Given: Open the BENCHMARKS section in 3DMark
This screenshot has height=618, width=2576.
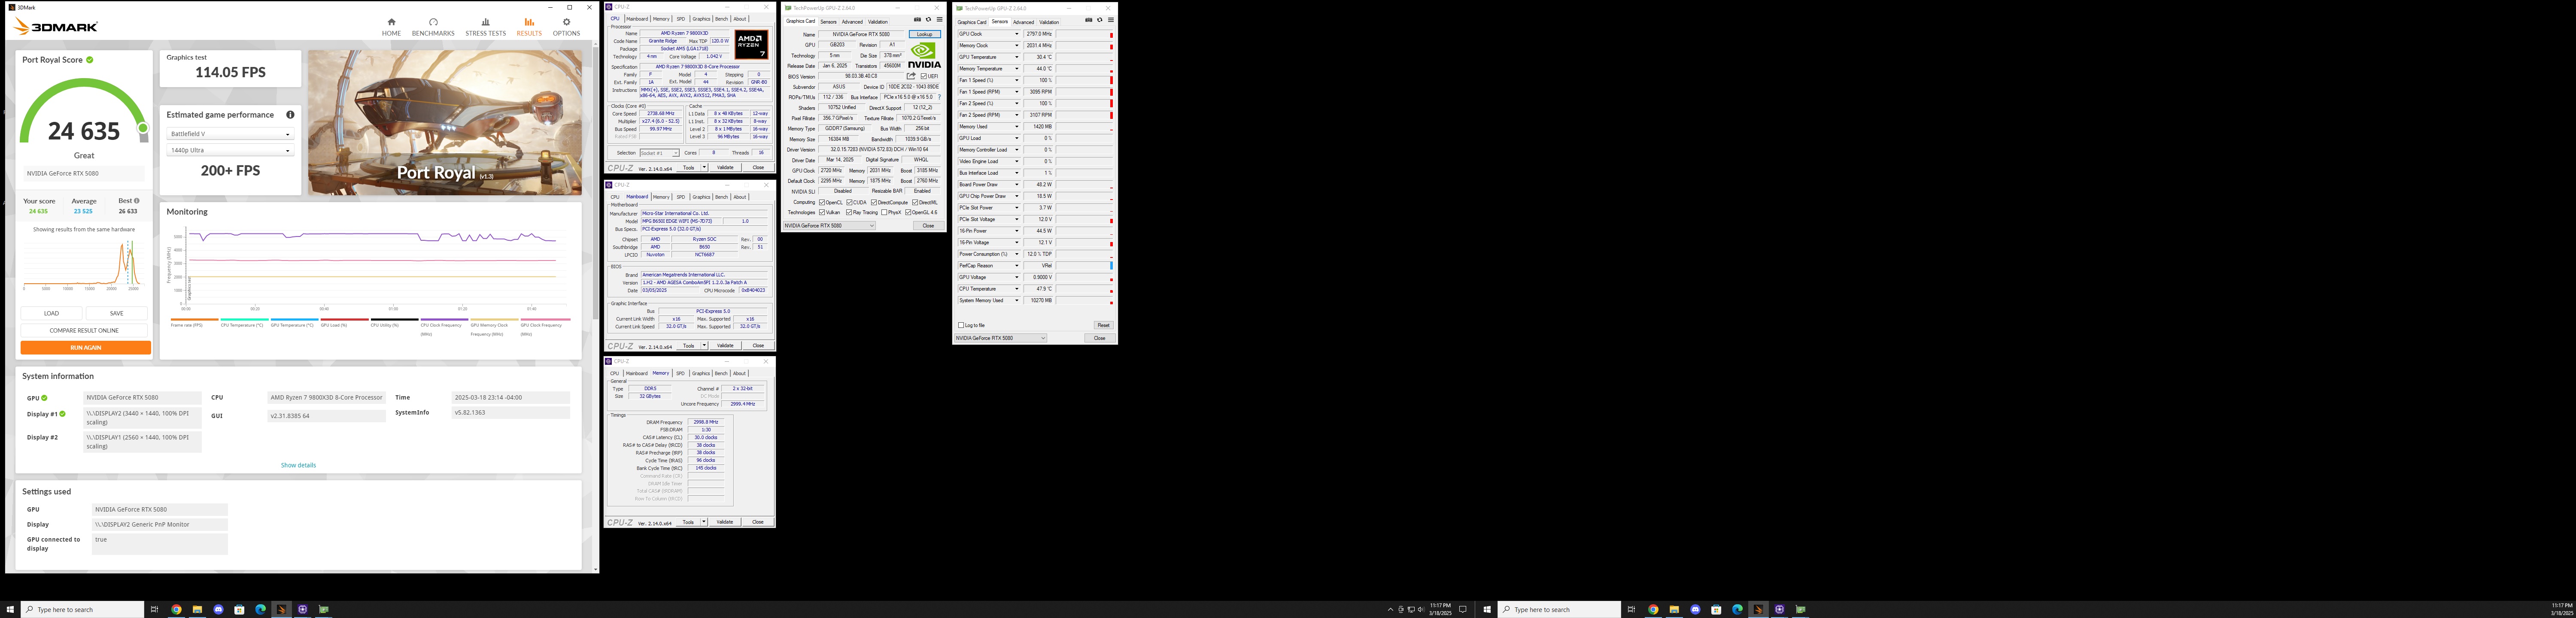Looking at the screenshot, I should (x=433, y=27).
